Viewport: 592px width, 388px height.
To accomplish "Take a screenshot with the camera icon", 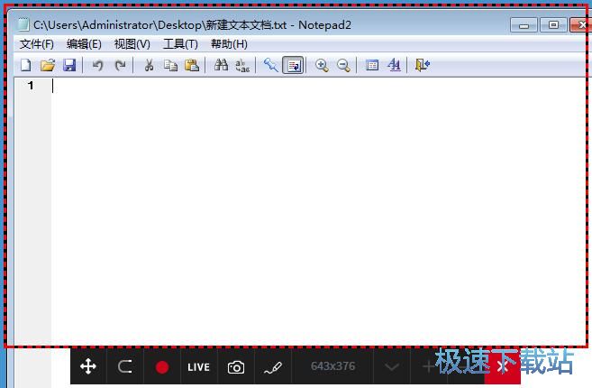I will click(236, 367).
